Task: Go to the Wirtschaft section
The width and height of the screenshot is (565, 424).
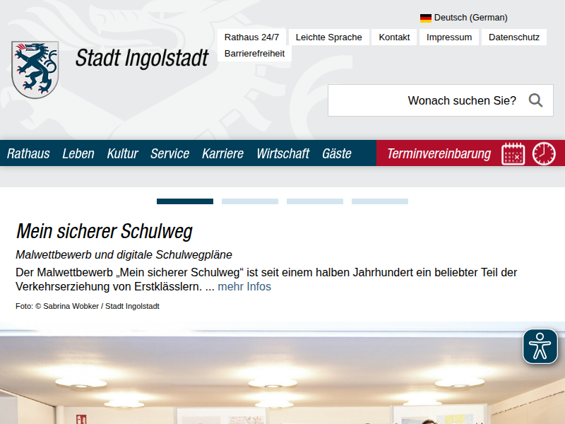Action: 282,153
